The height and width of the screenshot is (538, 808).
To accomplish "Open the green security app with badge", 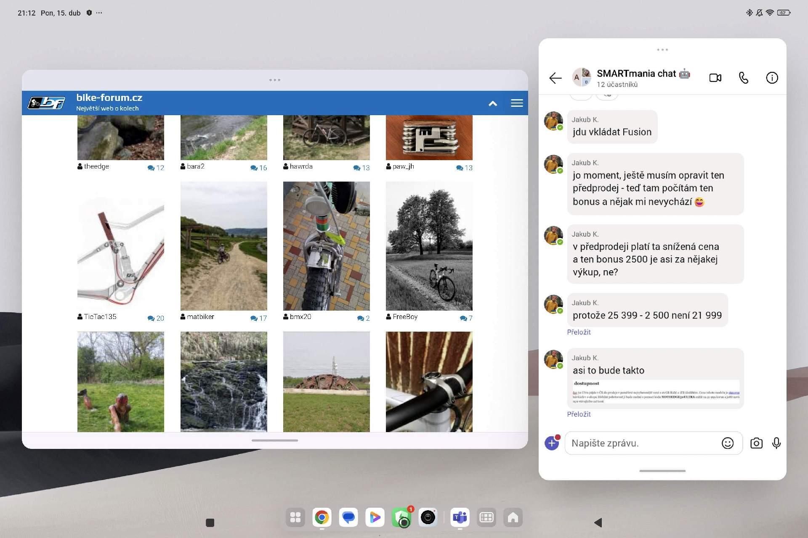I will pyautogui.click(x=401, y=517).
